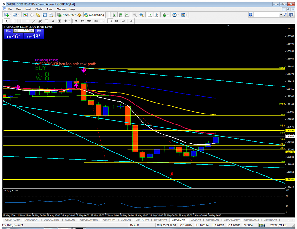This screenshot has height=229, width=297.
Task: Open the Indicators list icon
Action: [164, 15]
